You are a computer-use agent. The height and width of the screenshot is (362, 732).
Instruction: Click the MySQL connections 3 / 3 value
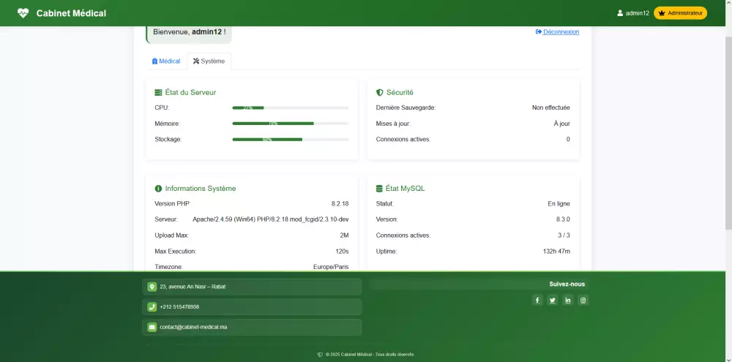click(x=562, y=235)
